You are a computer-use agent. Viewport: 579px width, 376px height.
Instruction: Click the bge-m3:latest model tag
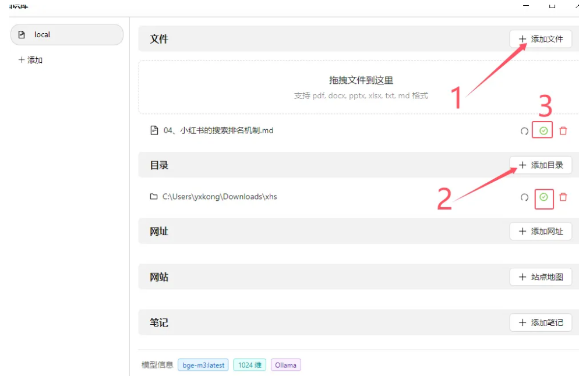pyautogui.click(x=203, y=365)
